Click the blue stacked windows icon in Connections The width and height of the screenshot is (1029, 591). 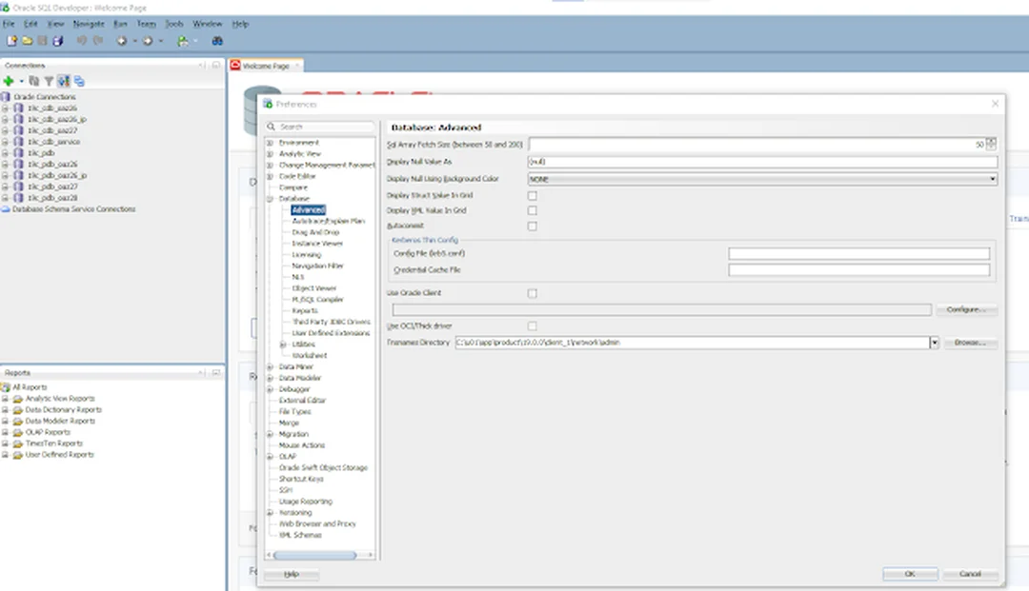[79, 81]
